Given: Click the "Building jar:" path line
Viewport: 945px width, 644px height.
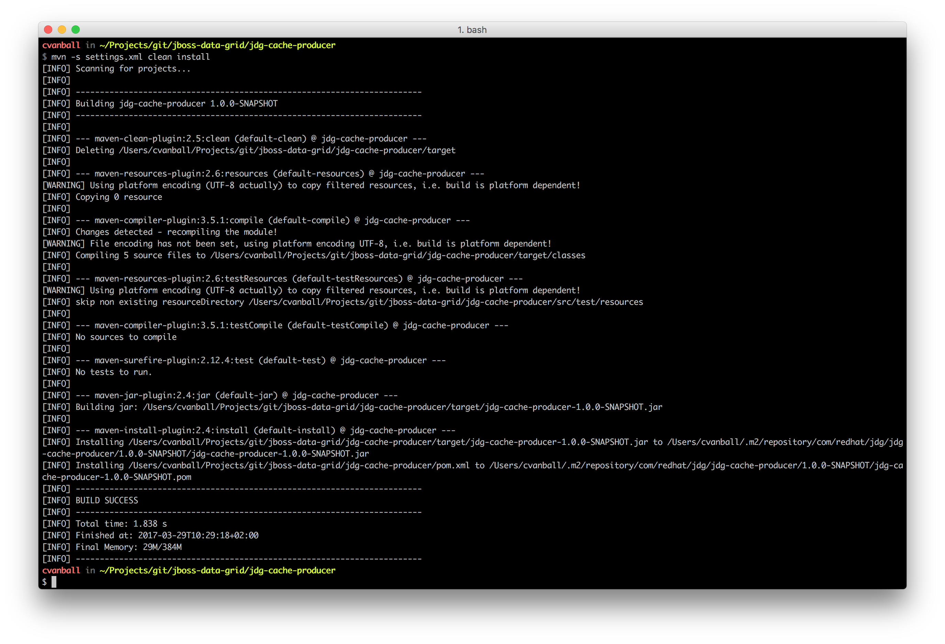Looking at the screenshot, I should 368,407.
